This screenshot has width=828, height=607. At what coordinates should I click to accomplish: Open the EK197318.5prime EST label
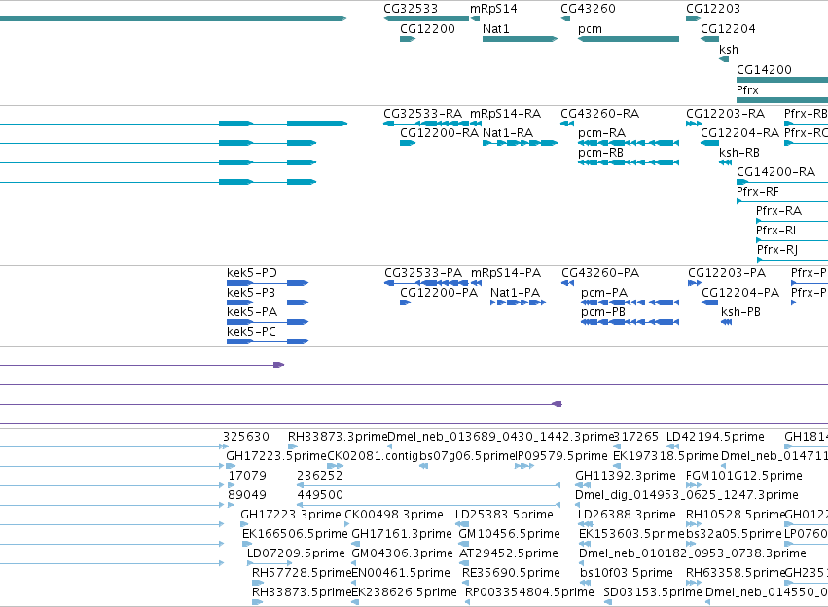coord(666,456)
